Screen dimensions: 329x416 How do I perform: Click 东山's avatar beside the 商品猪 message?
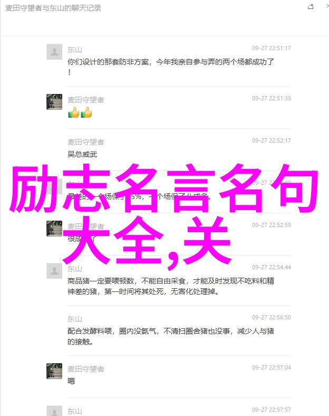click(54, 271)
